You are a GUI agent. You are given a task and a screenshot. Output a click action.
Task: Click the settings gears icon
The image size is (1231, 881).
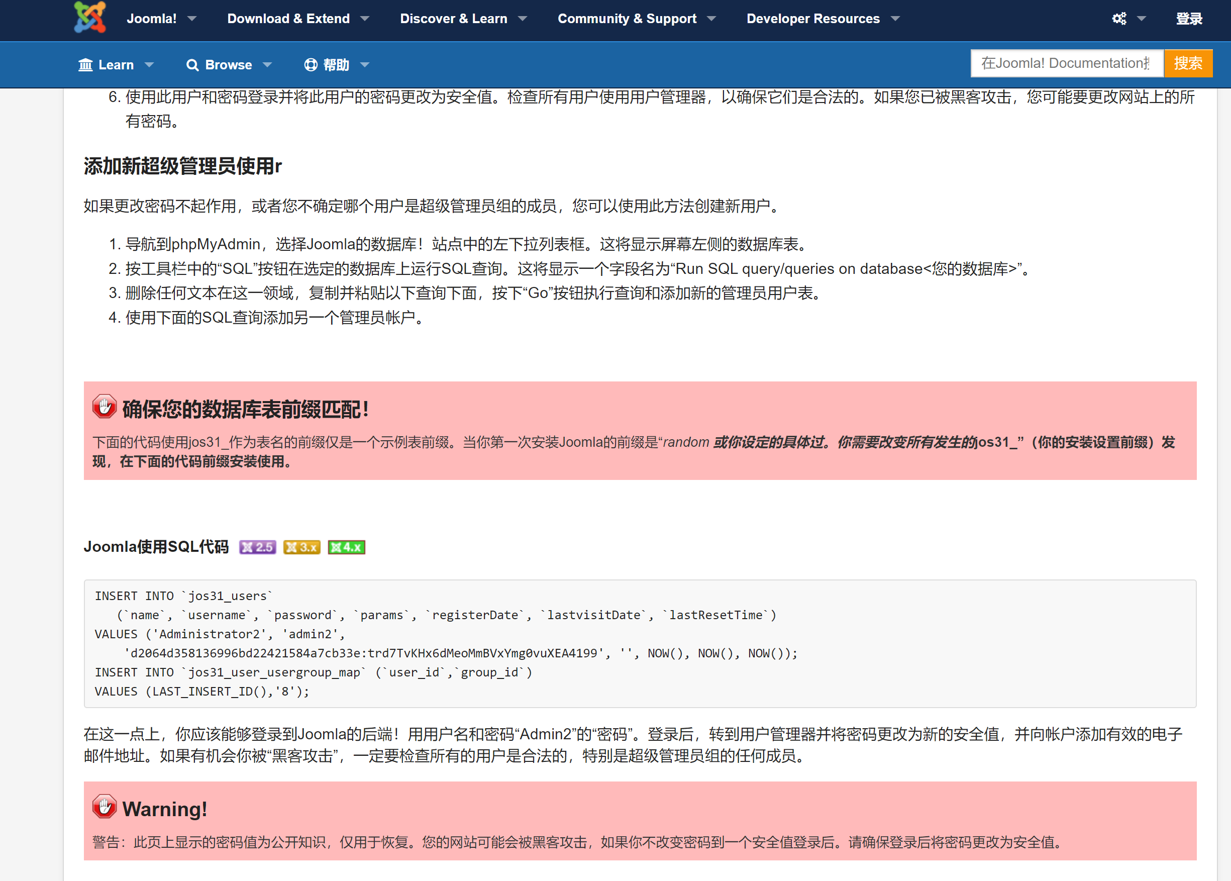pyautogui.click(x=1119, y=19)
